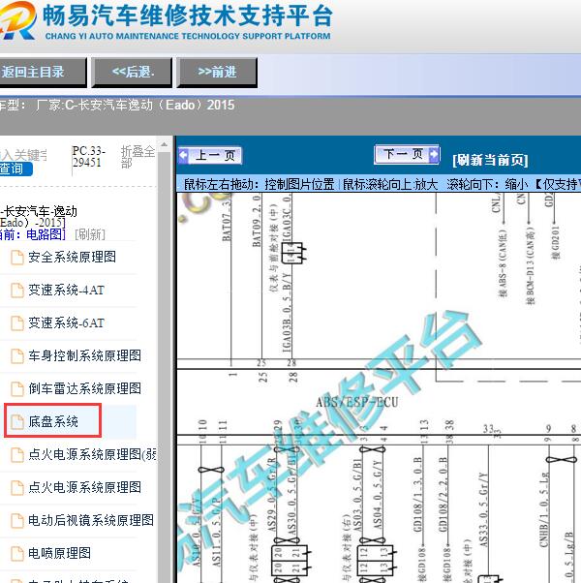Click the BAT09_2.0 wire label

point(257,221)
